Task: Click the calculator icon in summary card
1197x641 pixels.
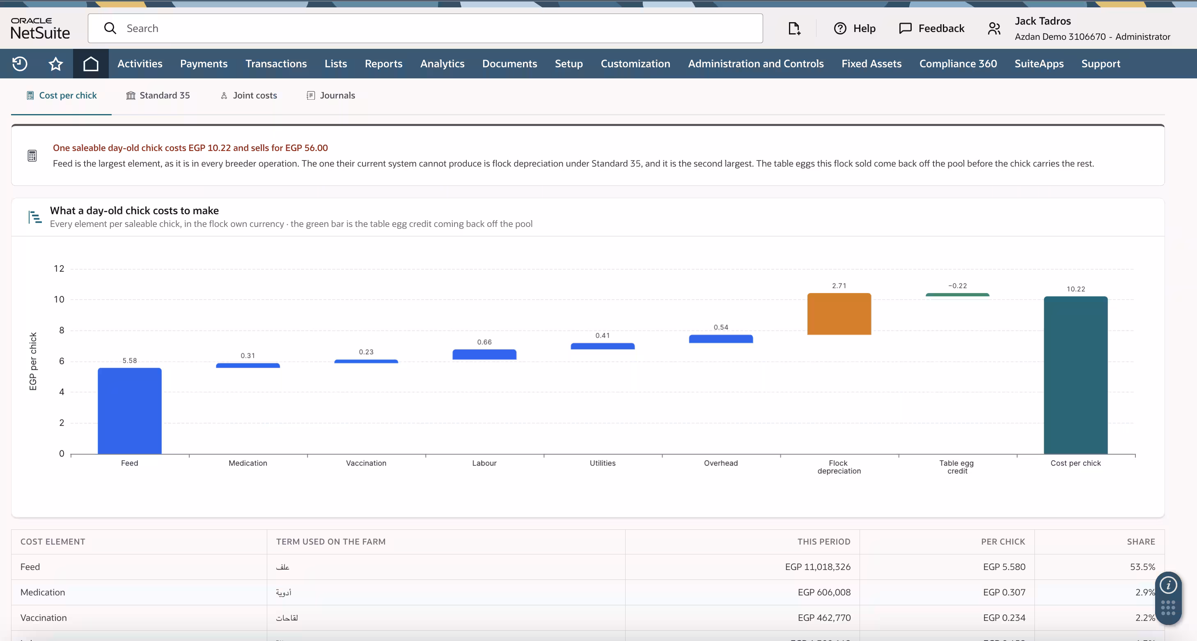Action: pos(32,156)
